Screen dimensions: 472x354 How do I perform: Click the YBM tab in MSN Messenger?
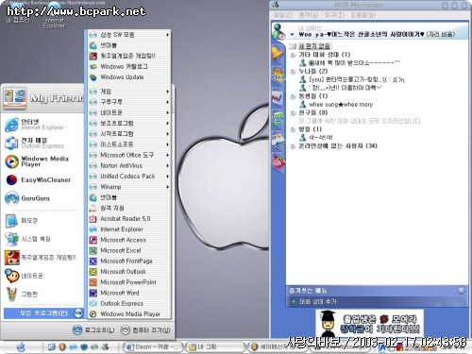click(278, 119)
